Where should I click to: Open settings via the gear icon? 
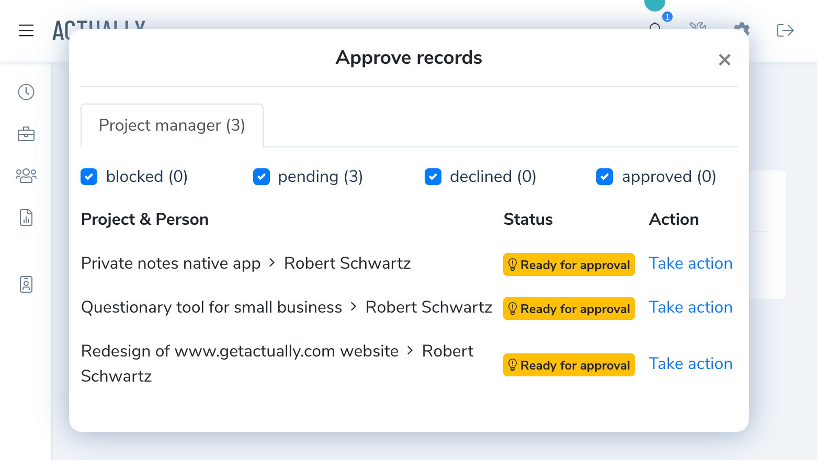[741, 30]
